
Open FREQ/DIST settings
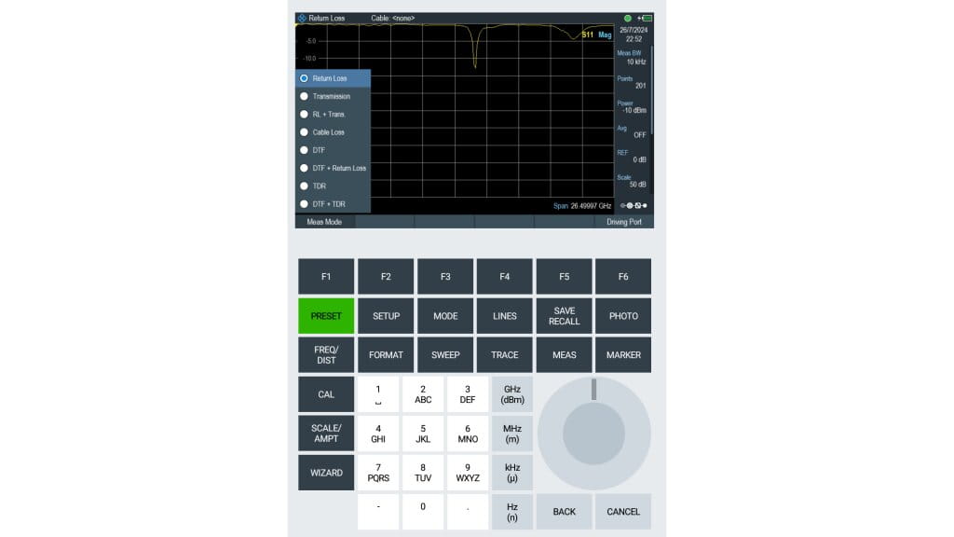point(325,354)
